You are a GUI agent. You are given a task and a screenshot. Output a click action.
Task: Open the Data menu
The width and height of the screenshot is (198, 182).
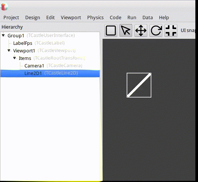tap(148, 17)
